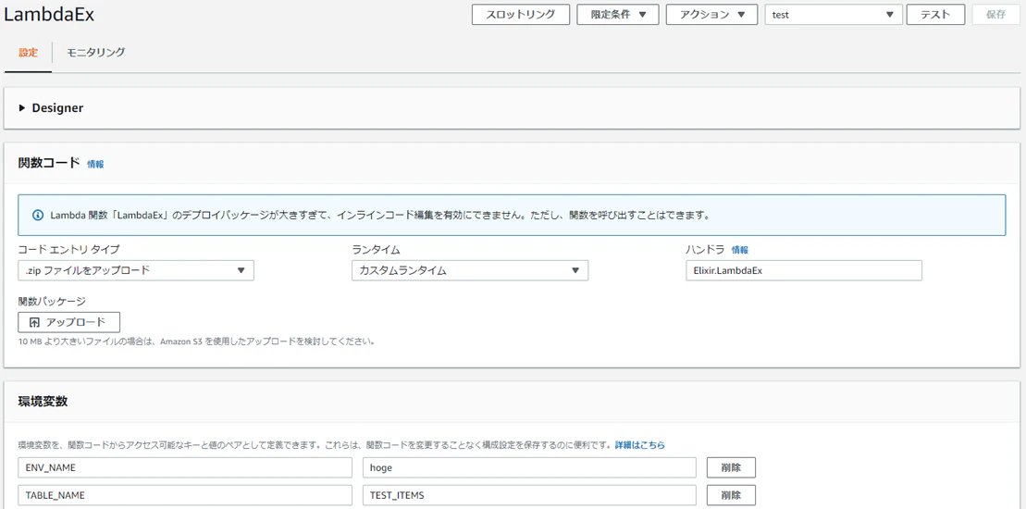
Task: Click the アップロード button
Action: (68, 322)
